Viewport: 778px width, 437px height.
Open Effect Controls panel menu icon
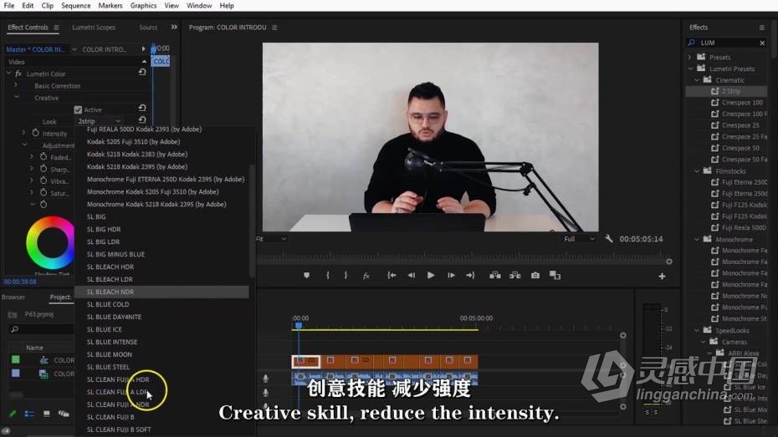pyautogui.click(x=56, y=28)
